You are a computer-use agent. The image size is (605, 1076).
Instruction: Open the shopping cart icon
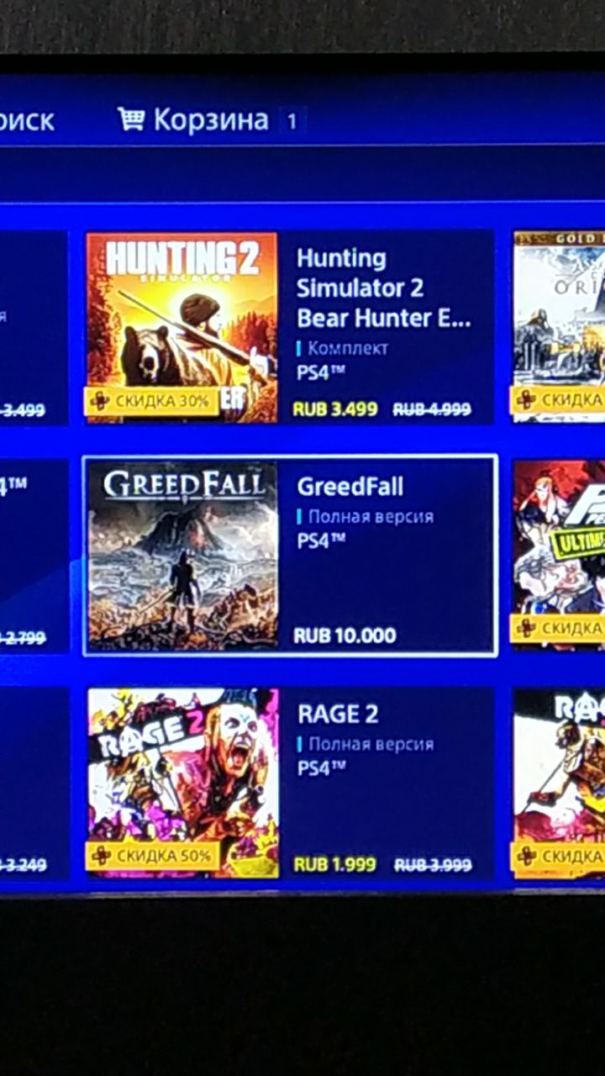(130, 119)
